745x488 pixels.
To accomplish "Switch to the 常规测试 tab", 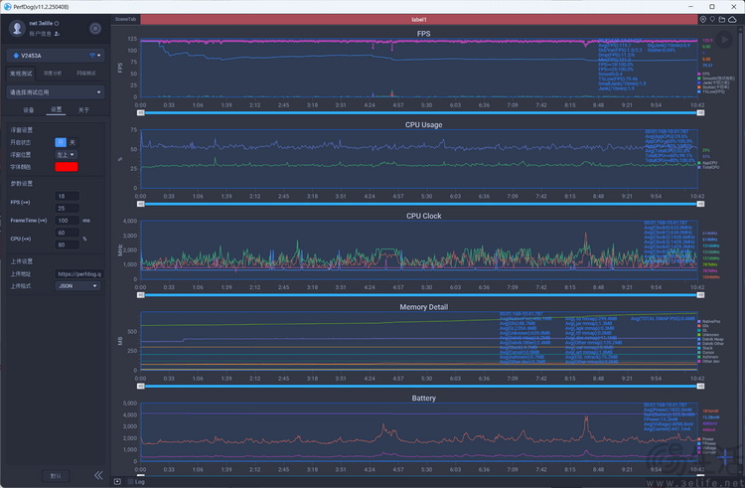I will click(21, 74).
